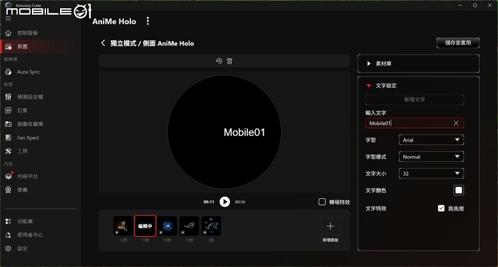The height and width of the screenshot is (267, 498).
Task: Click the 遊戲收藏庫 library icon
Action: [8, 124]
